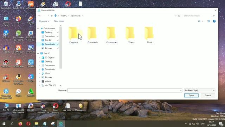Switch to Firefox in the taskbar

(20, 124)
